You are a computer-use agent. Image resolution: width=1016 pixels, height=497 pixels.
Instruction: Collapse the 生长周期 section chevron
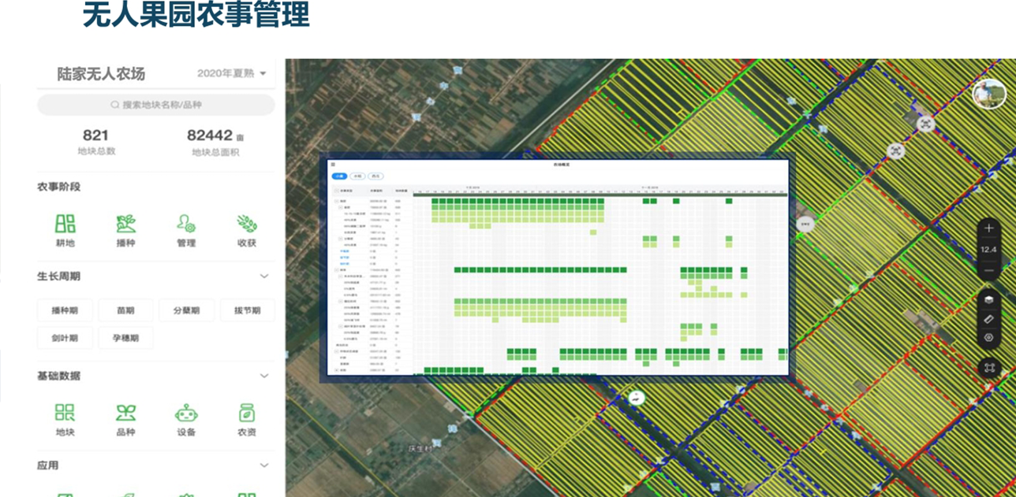point(264,276)
